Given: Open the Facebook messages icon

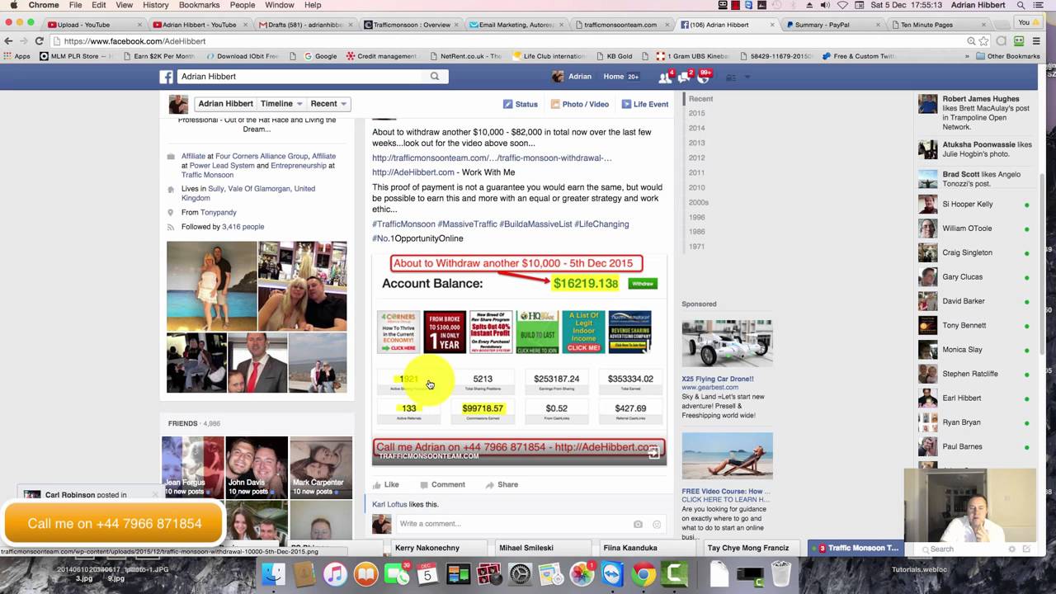Looking at the screenshot, I should (x=684, y=77).
